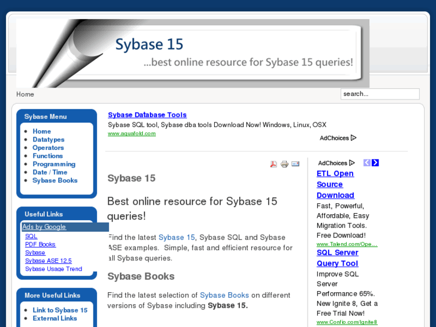Click the top AdChoices triangle icon
This screenshot has height=327, width=436.
click(354, 138)
